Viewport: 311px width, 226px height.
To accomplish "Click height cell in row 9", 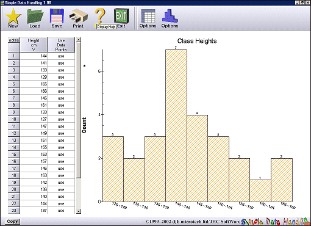I will 34,112.
